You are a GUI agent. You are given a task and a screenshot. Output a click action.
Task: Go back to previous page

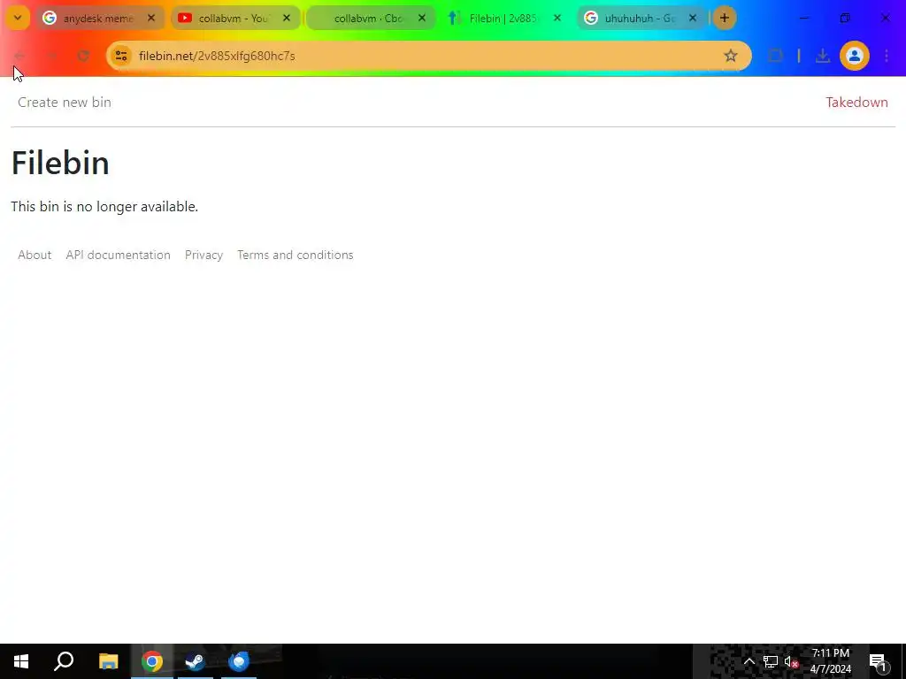click(19, 56)
